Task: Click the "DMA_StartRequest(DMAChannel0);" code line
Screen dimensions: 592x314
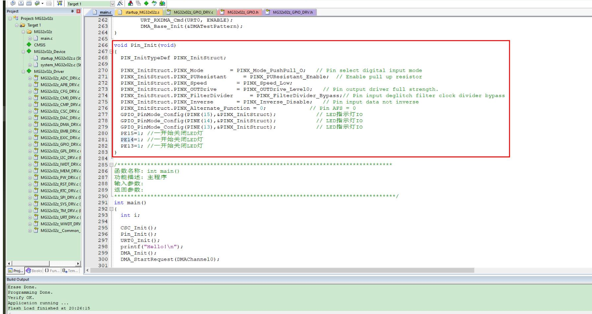Action: [x=170, y=259]
